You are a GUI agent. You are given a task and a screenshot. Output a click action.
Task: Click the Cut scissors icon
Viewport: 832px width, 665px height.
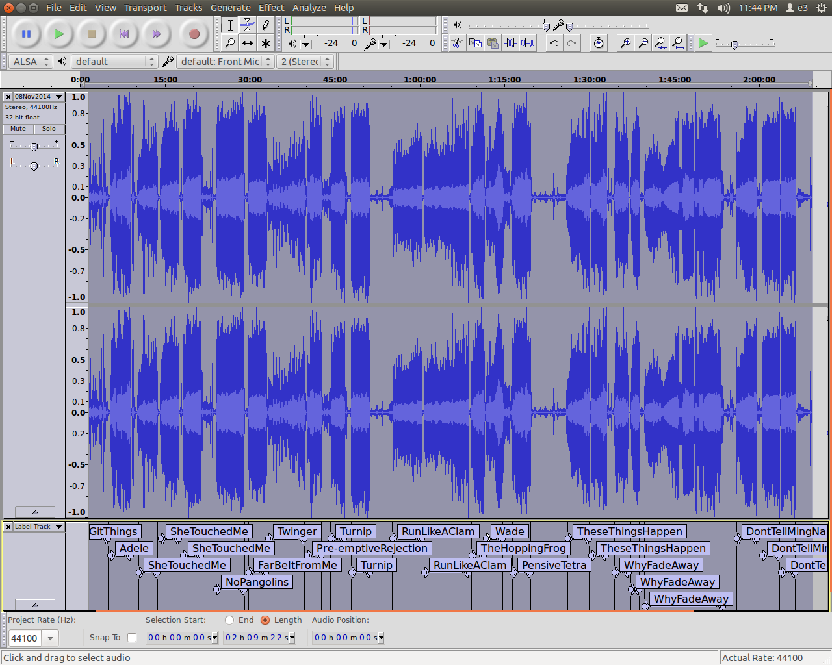tap(457, 44)
